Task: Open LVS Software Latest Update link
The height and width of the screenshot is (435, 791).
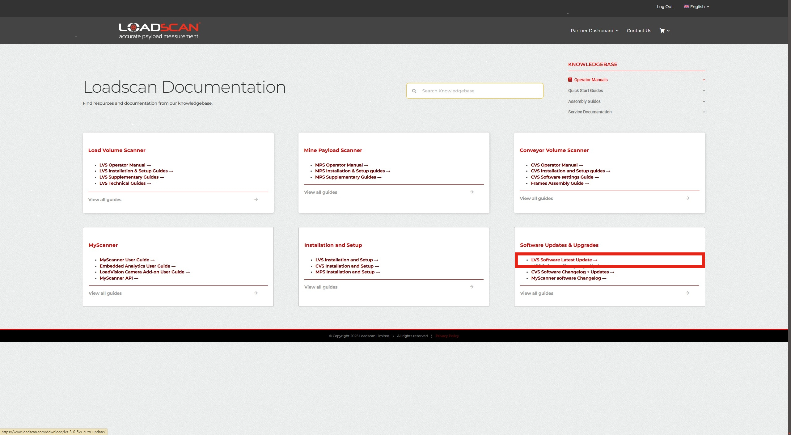Action: pos(564,260)
